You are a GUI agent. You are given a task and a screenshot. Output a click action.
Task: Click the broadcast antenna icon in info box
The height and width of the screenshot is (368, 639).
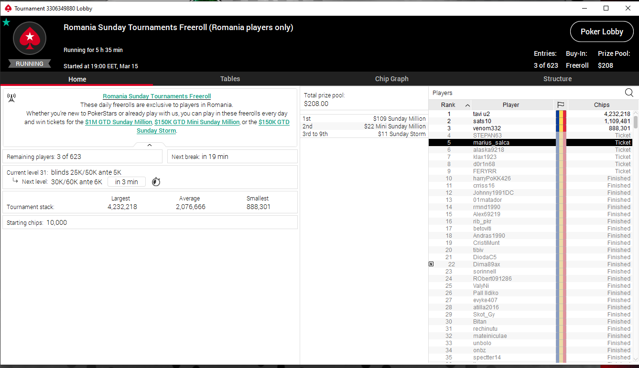(x=11, y=98)
